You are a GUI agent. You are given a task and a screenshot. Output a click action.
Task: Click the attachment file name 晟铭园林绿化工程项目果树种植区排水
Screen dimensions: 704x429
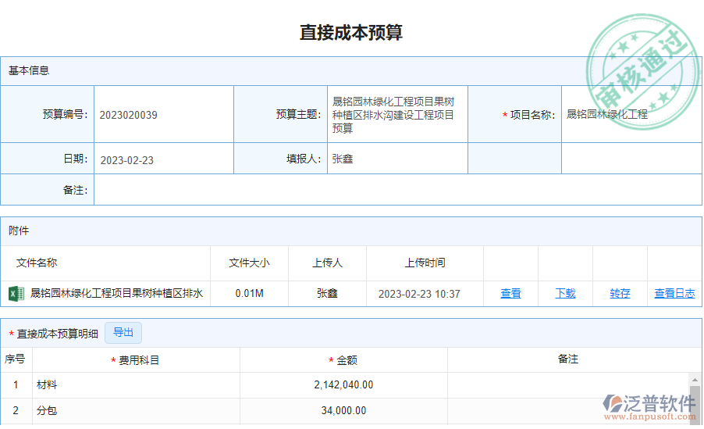[116, 294]
